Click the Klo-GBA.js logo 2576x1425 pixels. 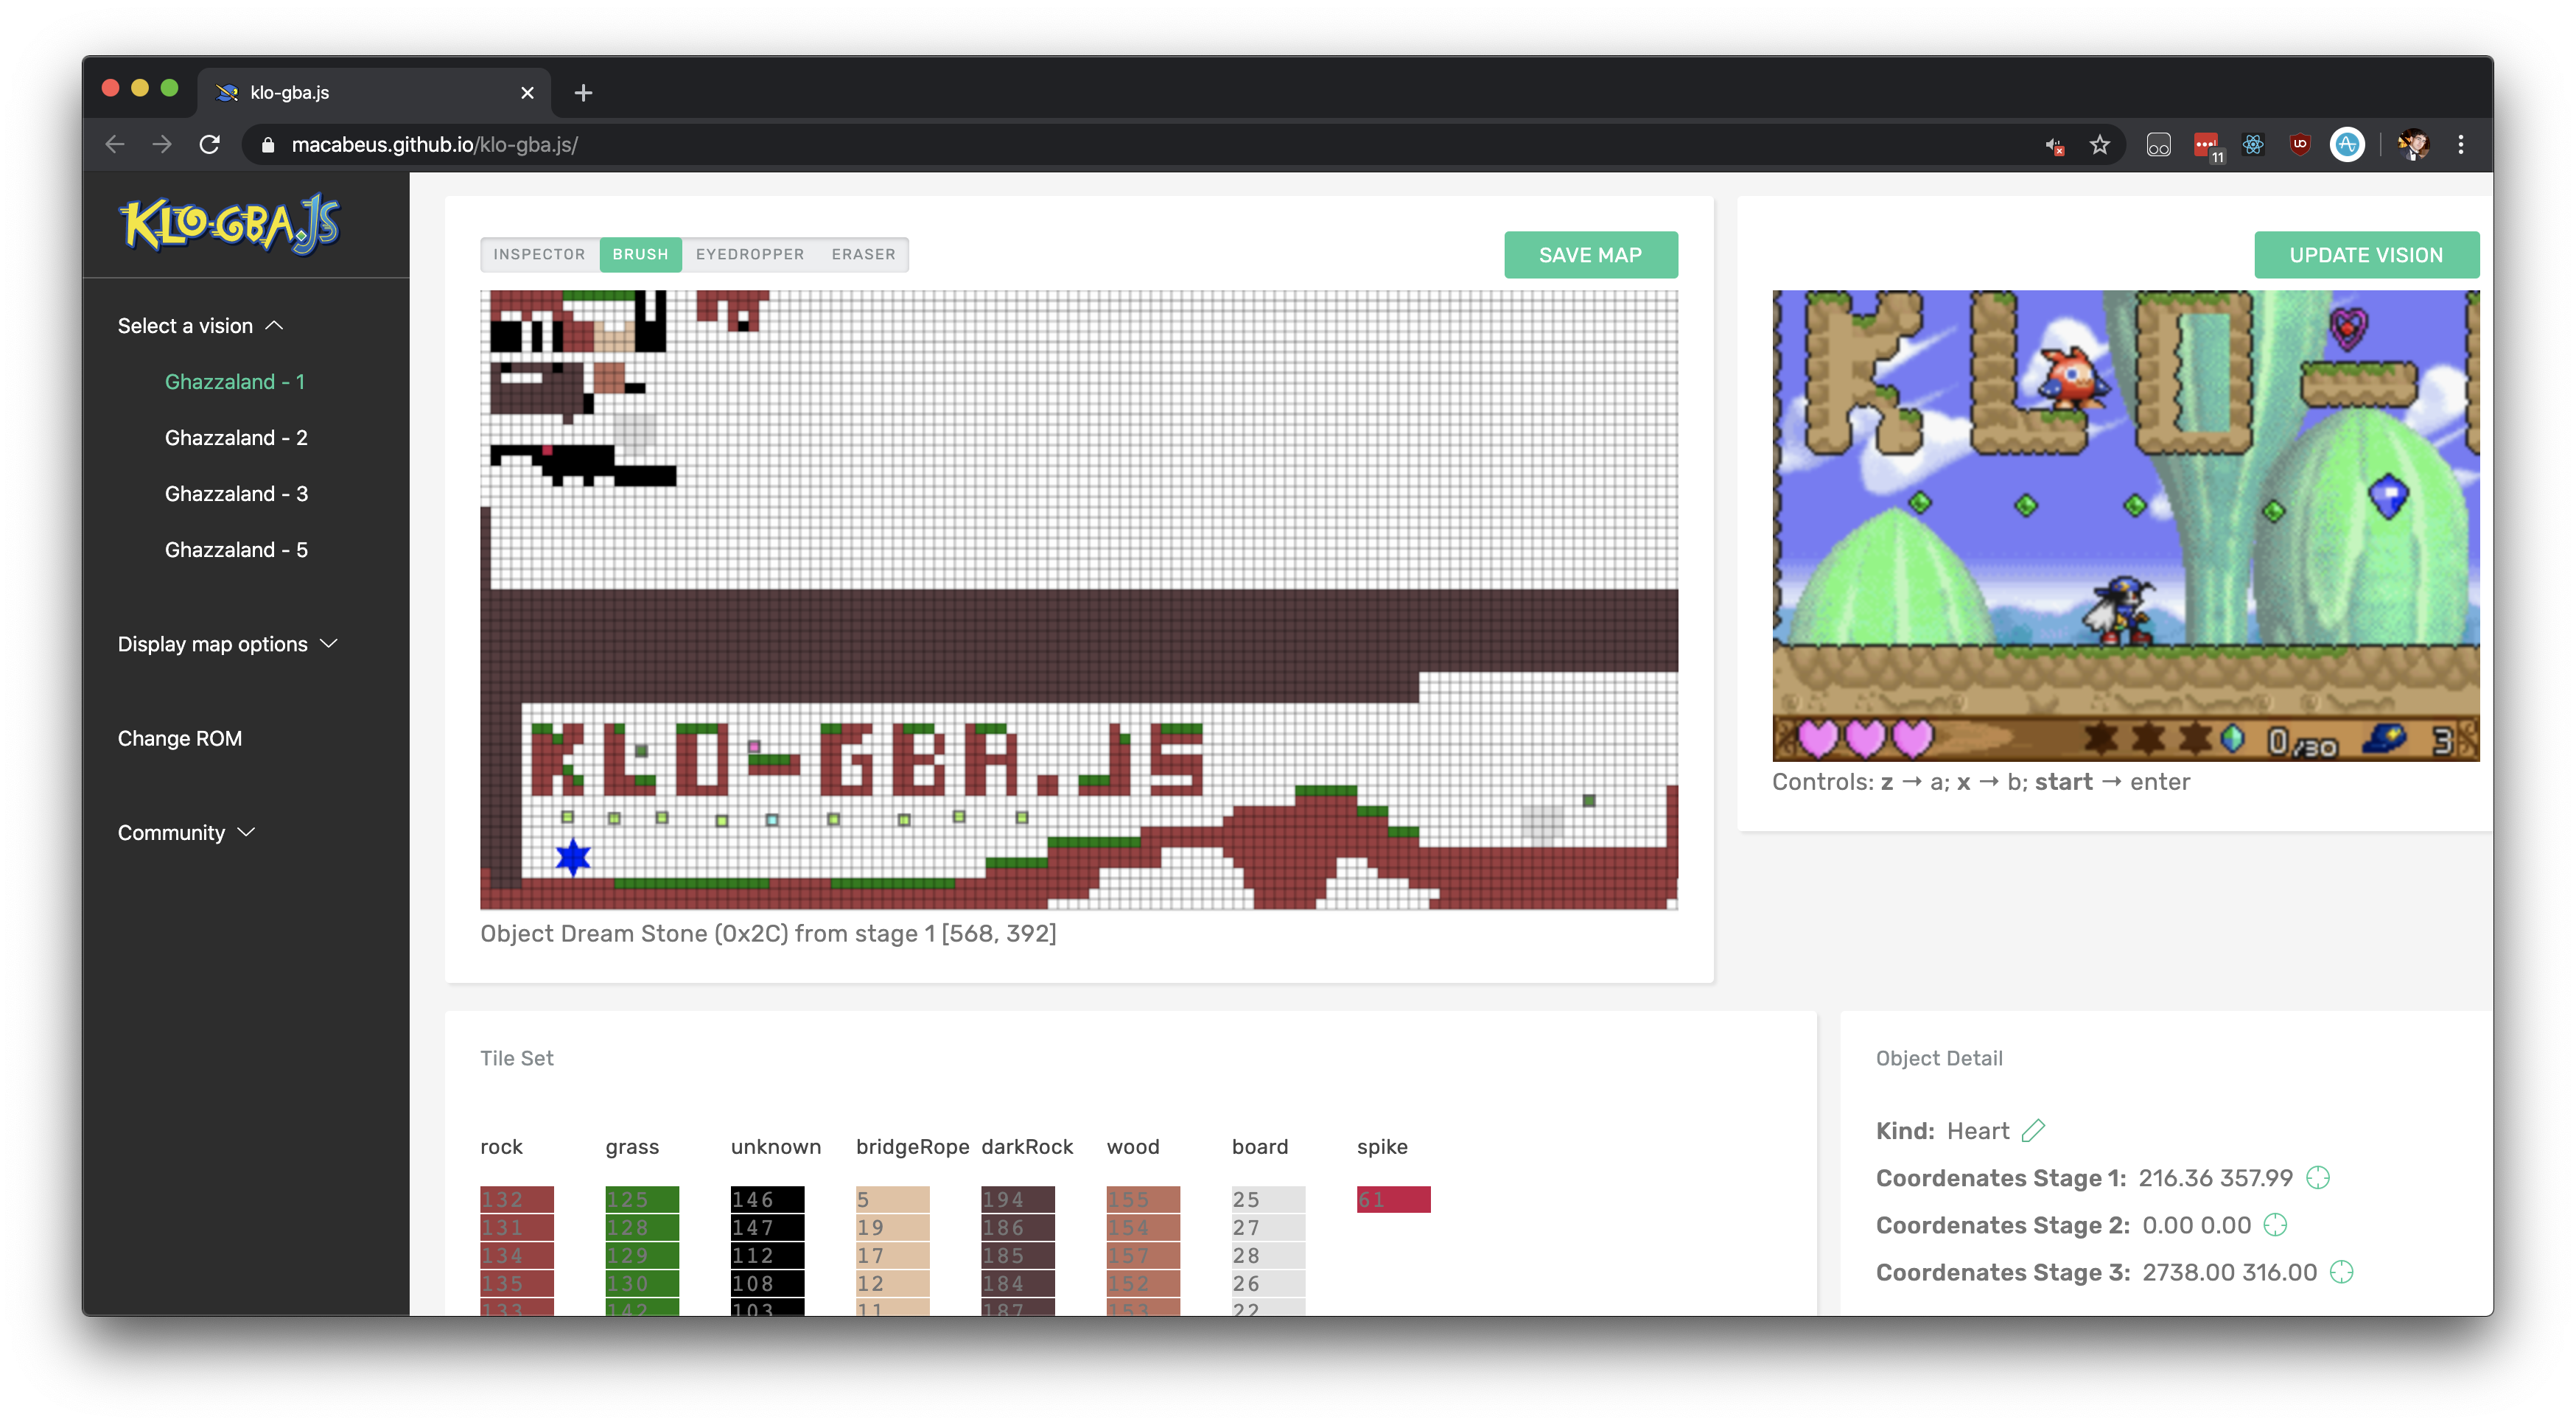tap(230, 224)
